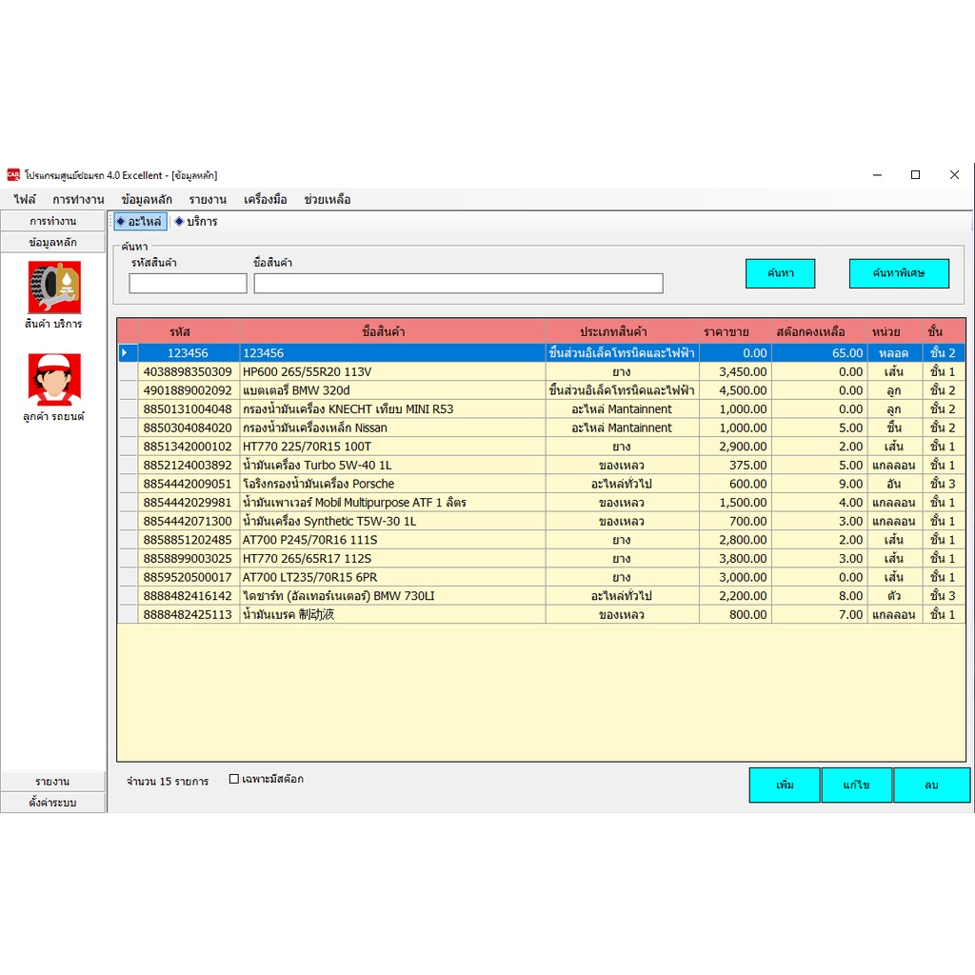Click row selector arrow for item 123456
The width and height of the screenshot is (975, 975).
click(128, 353)
